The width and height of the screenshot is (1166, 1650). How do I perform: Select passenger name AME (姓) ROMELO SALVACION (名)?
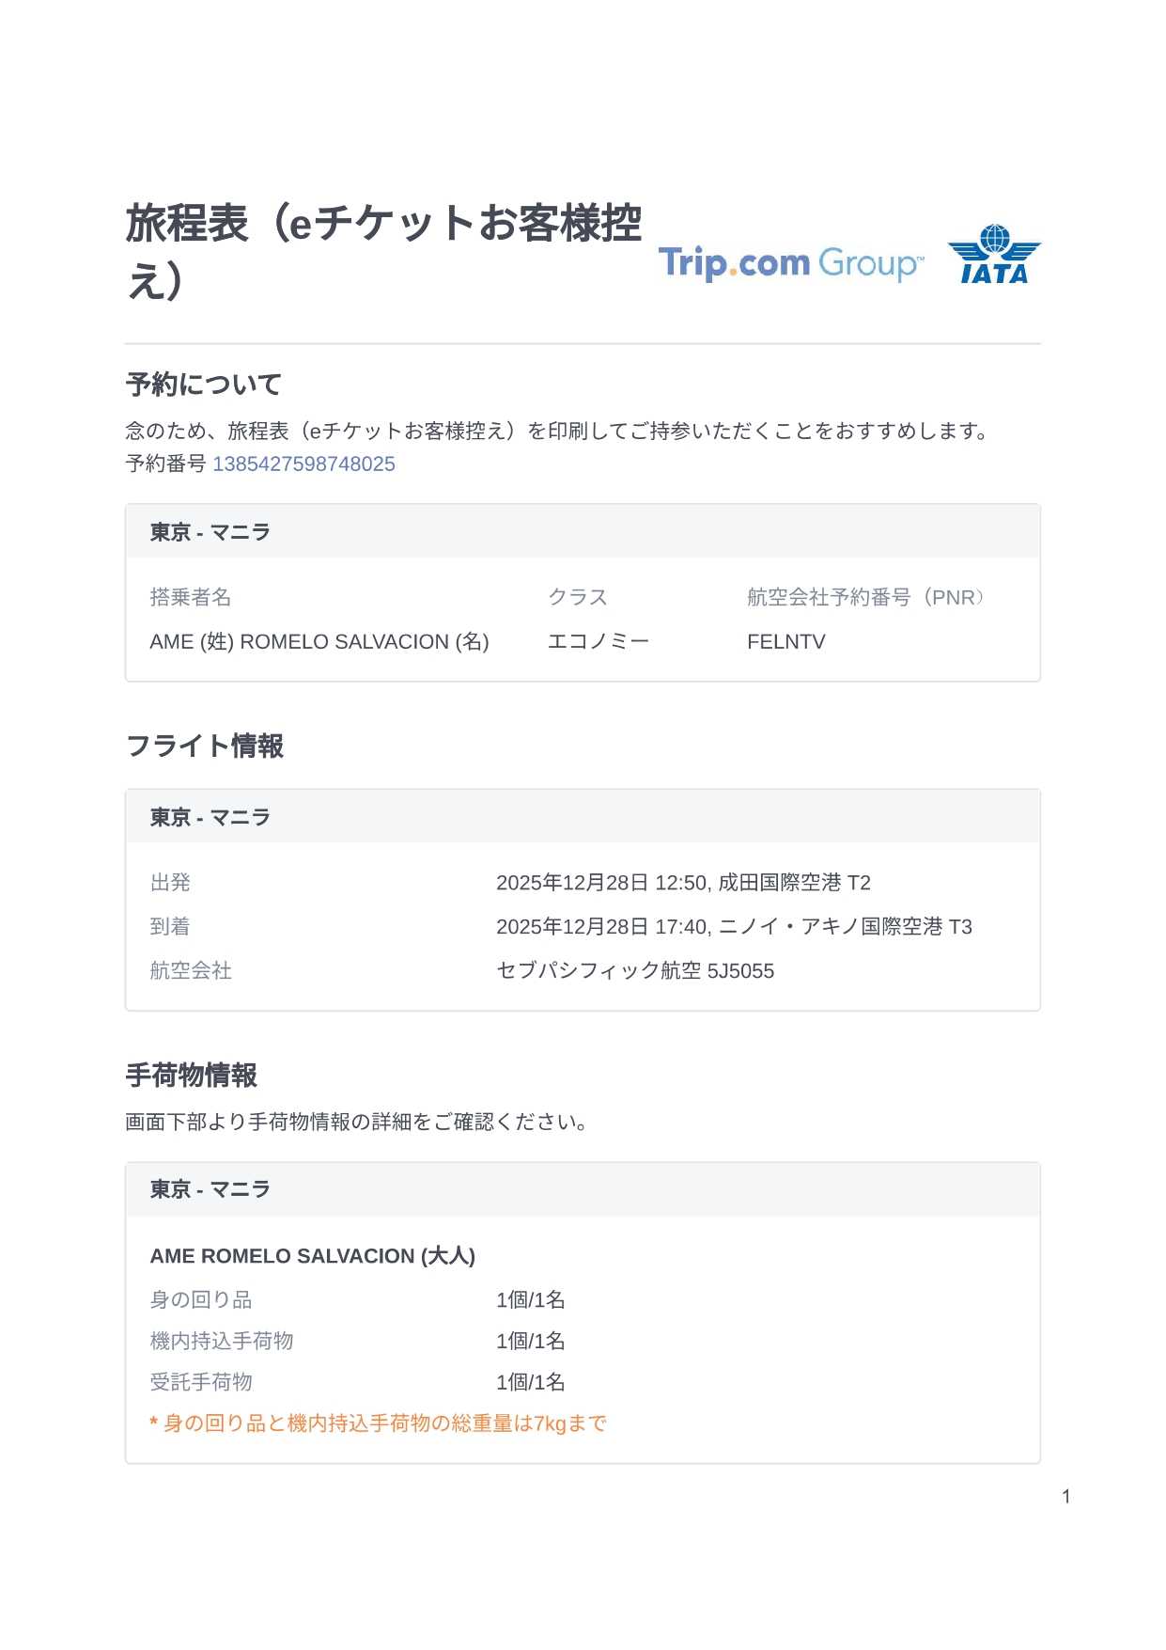click(319, 642)
